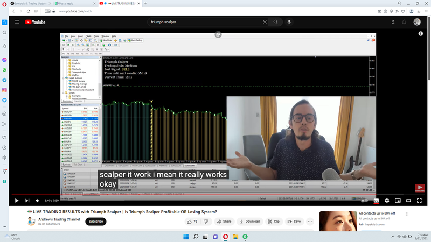Viewport: 431px width, 242px height.
Task: Open the player settings gear
Action: click(387, 201)
